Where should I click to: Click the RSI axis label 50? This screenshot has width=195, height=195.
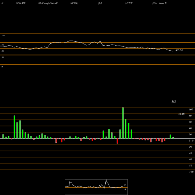3,51
